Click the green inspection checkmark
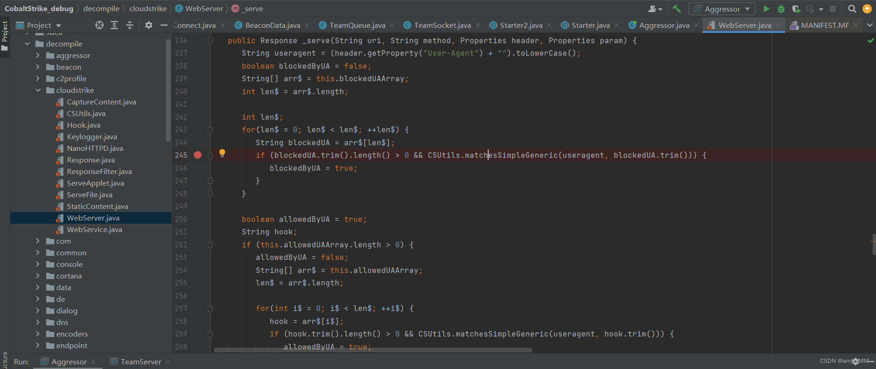The image size is (876, 369). click(x=870, y=41)
